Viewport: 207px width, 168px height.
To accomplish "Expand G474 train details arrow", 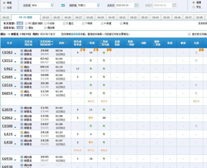I will [15, 136].
